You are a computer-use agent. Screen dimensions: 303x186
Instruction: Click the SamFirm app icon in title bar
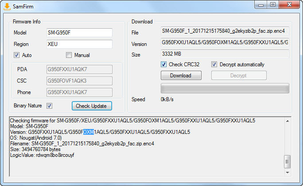[7, 6]
